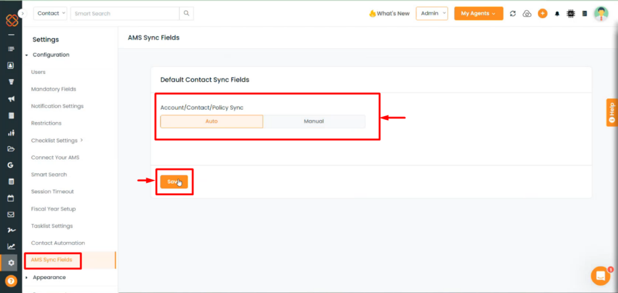Open the settings gear icon in sidebar

coord(11,263)
